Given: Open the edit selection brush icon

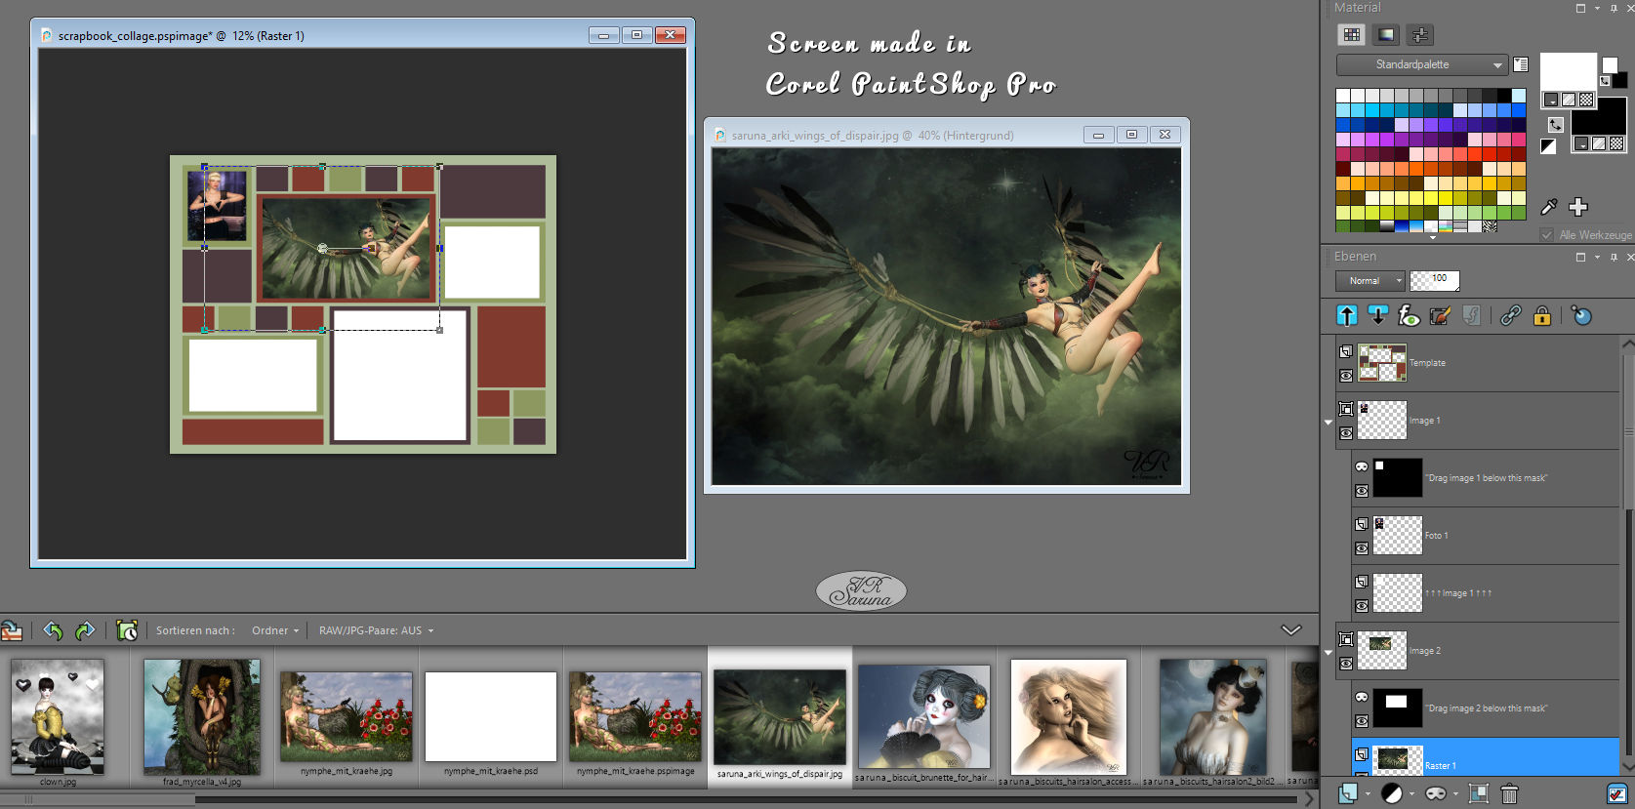Looking at the screenshot, I should pyautogui.click(x=1440, y=315).
